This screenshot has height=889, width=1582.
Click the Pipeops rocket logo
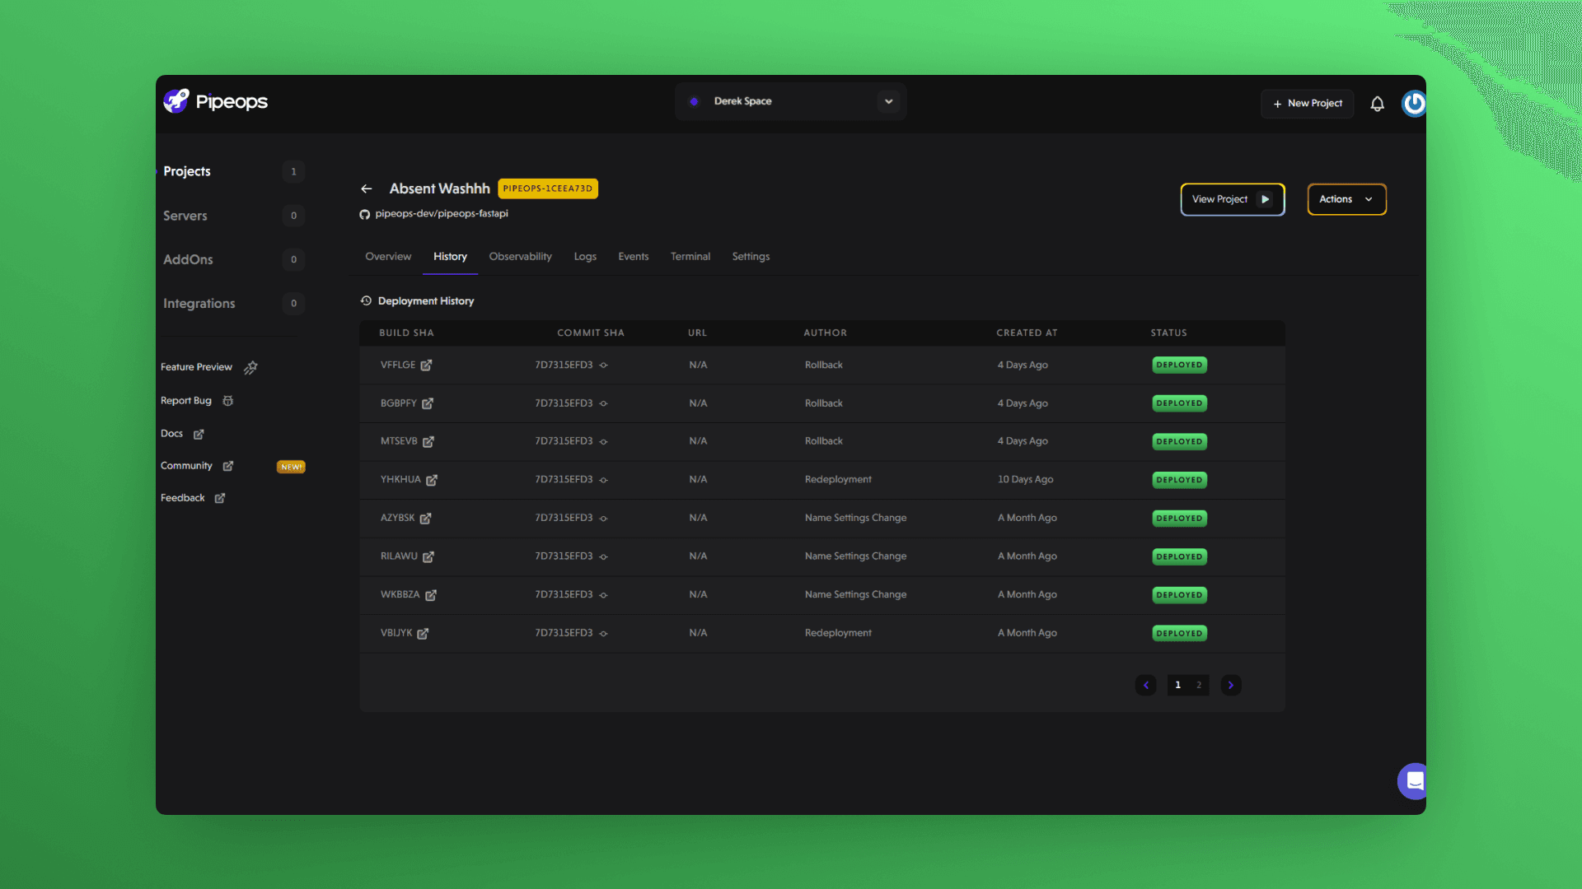(176, 101)
